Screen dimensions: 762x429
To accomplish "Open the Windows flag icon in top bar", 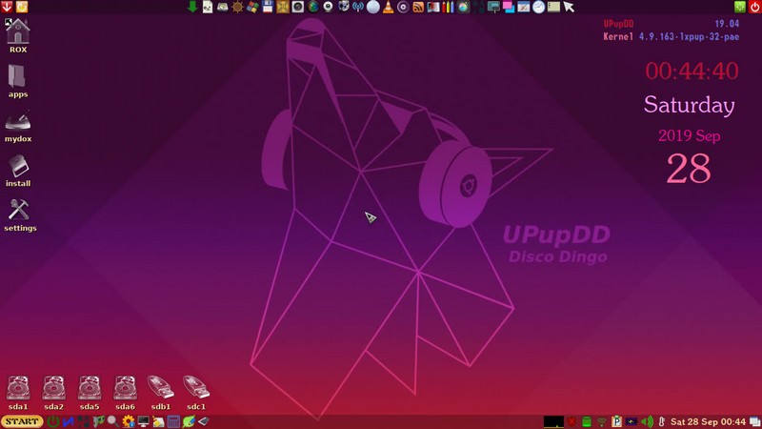I will [x=252, y=7].
